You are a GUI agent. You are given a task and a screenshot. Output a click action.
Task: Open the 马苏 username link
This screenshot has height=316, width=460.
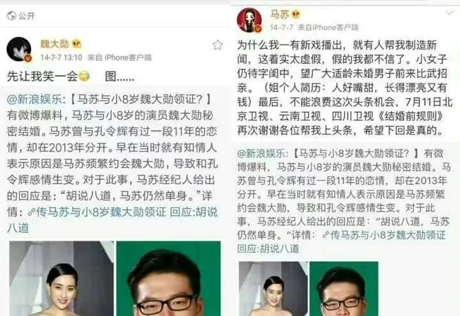[280, 14]
